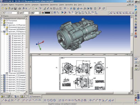Select the Text 'A' tool in the top toolbar
The width and height of the screenshot is (140, 105).
point(51,9)
